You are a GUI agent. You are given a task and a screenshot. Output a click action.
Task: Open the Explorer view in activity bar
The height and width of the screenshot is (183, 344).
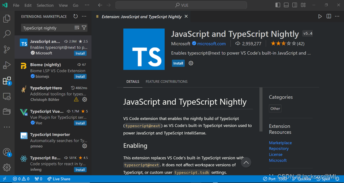[x=7, y=19]
